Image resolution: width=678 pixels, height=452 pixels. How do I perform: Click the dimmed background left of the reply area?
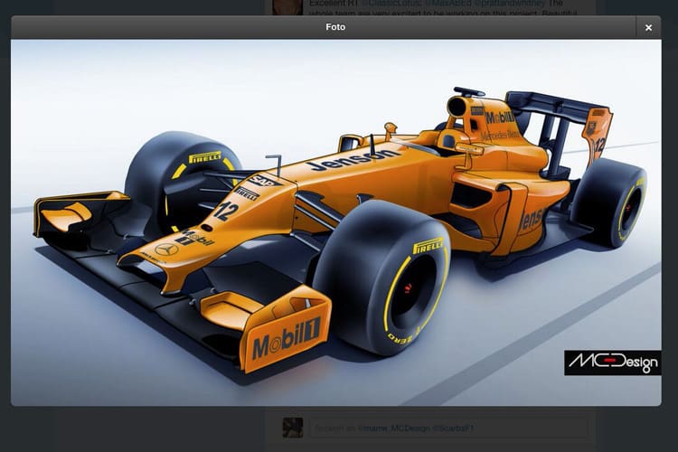pyautogui.click(x=136, y=428)
